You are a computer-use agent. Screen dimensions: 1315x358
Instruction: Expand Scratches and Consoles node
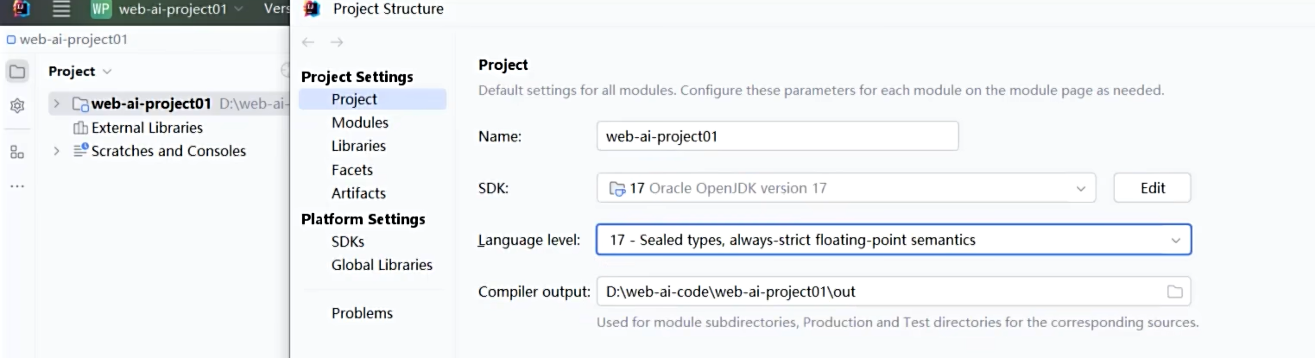(x=57, y=151)
